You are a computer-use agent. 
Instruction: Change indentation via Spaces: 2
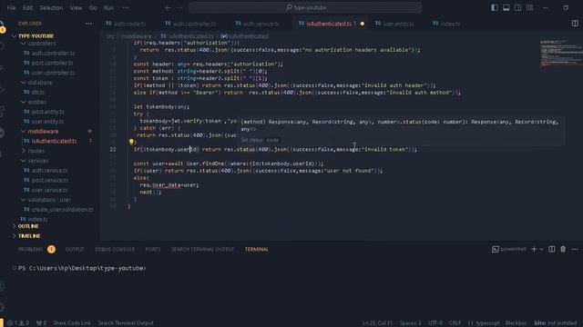(411, 323)
